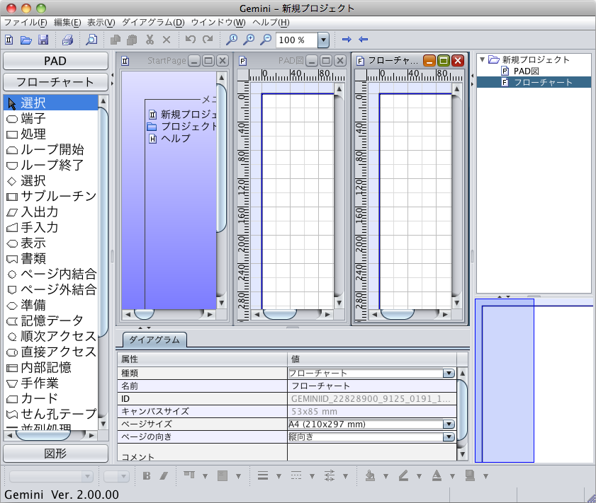Open the ページの向き orientation dropdown
This screenshot has width=596, height=503.
[449, 437]
